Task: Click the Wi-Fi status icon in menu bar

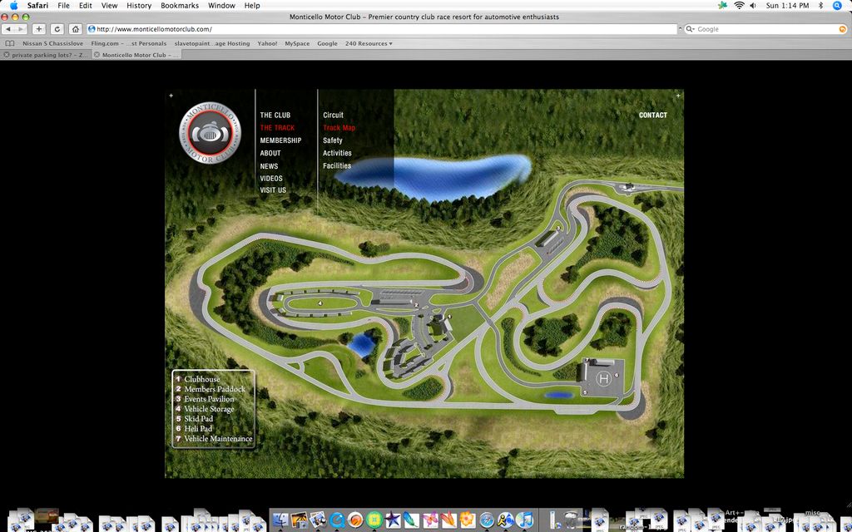Action: 739,6
